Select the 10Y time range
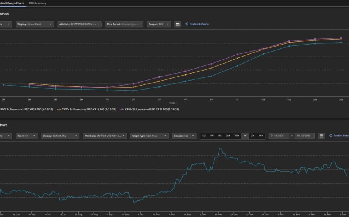Screen dimensions: 349x217 coord(261,136)
